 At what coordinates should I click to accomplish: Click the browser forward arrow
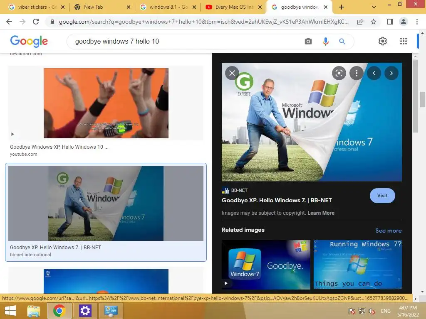[x=22, y=22]
